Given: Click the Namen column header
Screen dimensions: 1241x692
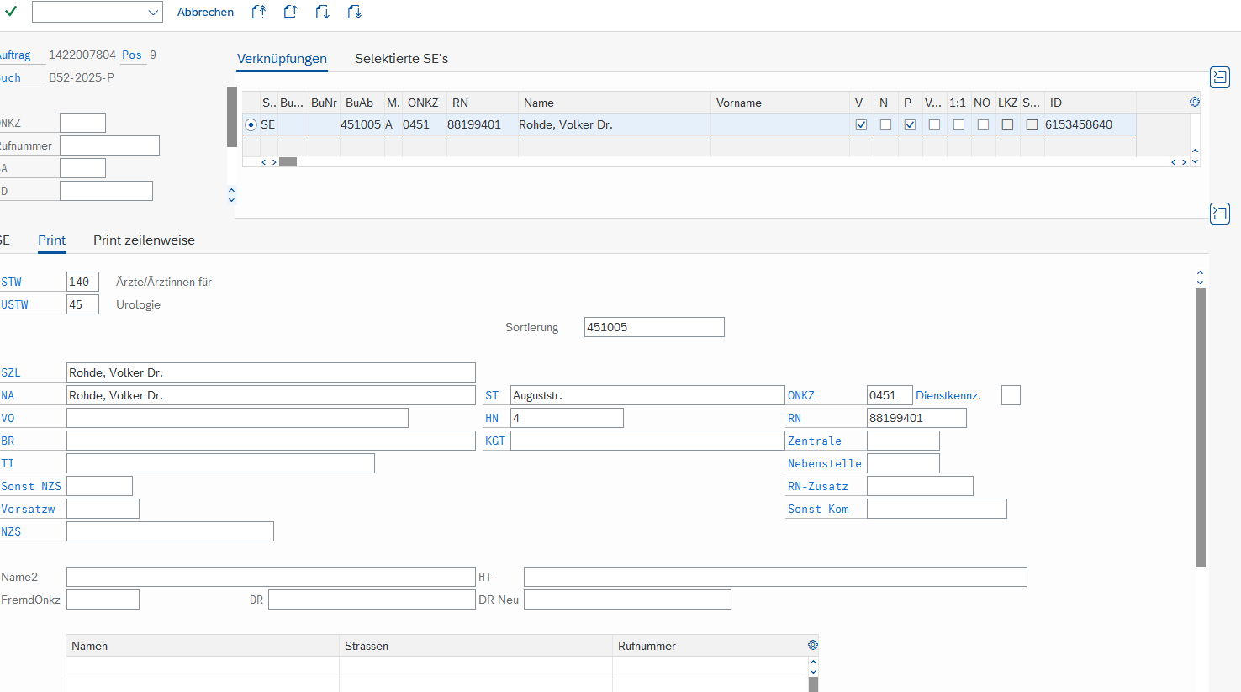Looking at the screenshot, I should (x=203, y=646).
